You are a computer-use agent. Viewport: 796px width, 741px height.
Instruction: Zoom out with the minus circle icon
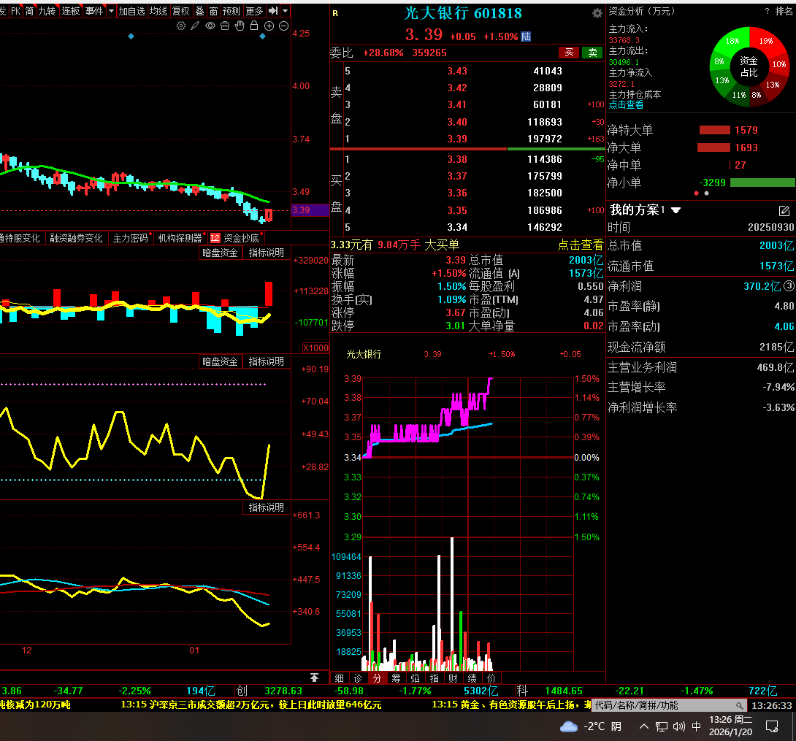(x=284, y=26)
